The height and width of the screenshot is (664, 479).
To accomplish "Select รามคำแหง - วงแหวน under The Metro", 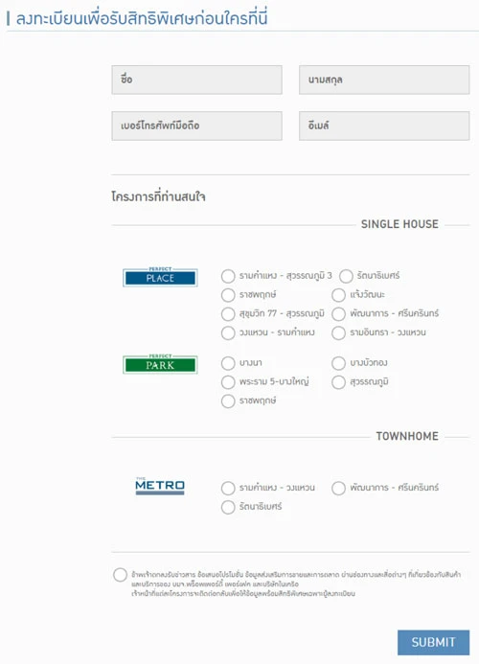I will 228,489.
